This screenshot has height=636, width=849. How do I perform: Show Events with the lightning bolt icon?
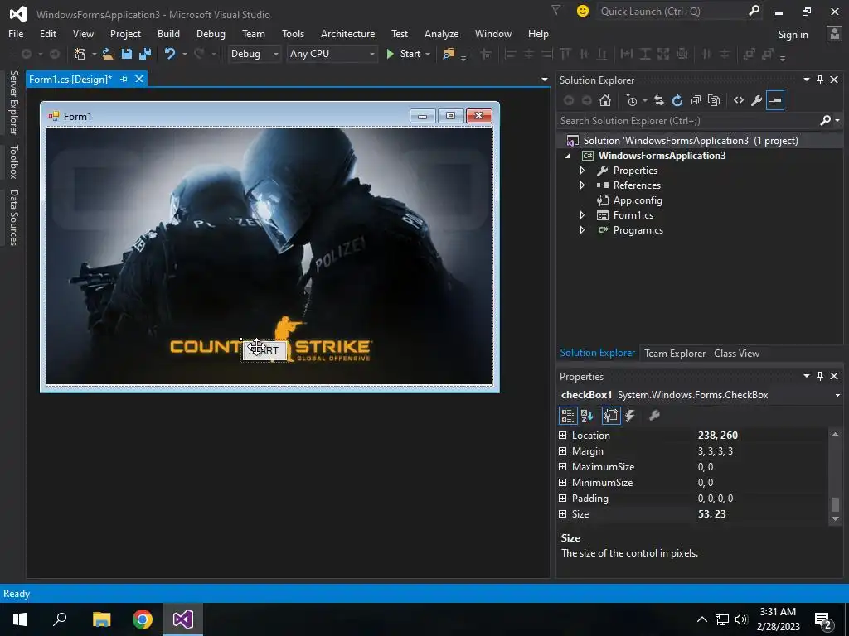coord(630,416)
